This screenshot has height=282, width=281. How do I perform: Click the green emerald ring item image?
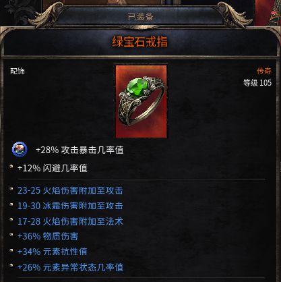coord(141,101)
